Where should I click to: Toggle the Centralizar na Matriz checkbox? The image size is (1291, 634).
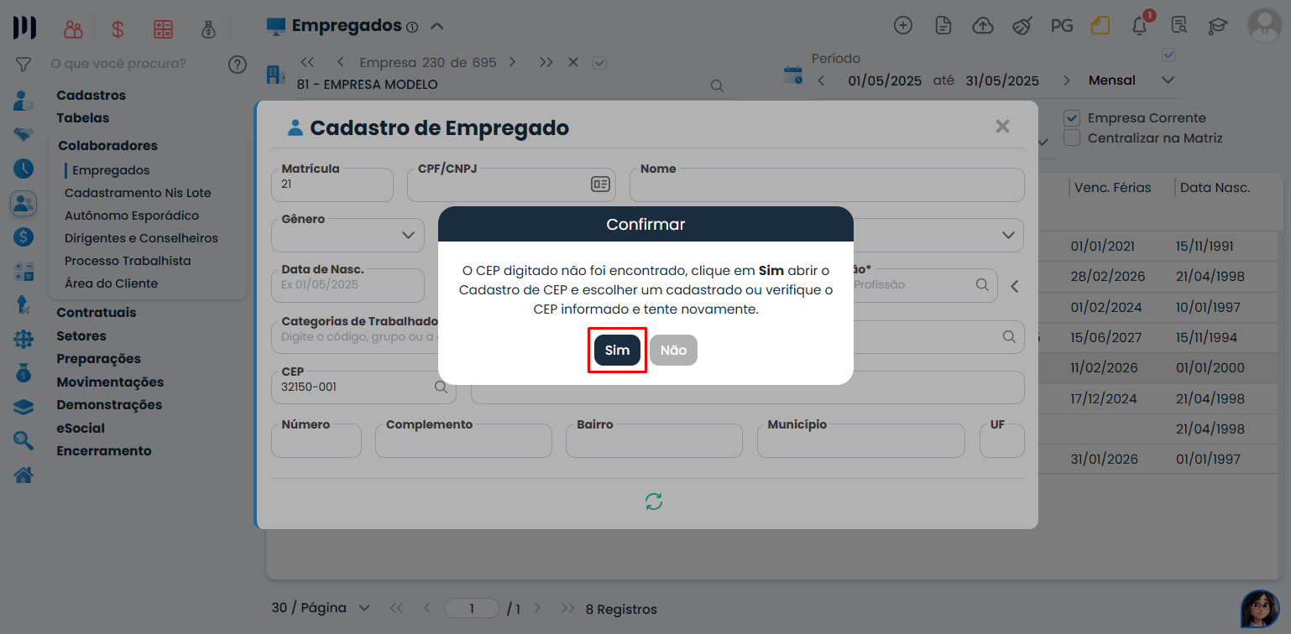(1071, 138)
